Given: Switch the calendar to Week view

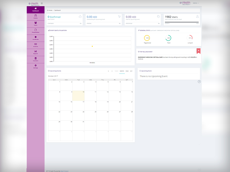Looking at the screenshot, I should 127,71.
